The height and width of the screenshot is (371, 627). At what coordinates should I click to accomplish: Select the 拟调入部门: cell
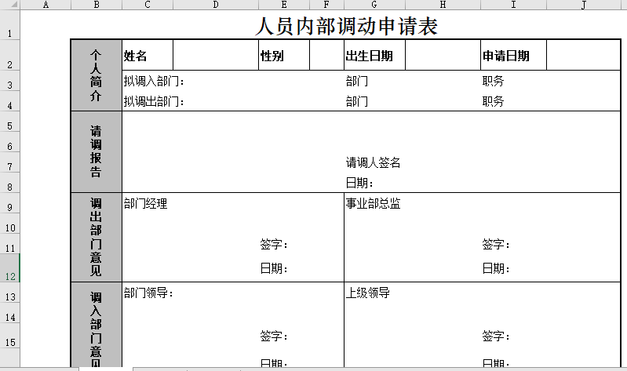[x=154, y=81]
